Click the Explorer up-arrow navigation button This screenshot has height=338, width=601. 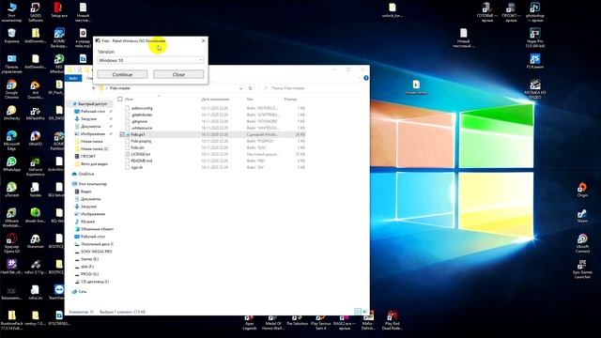[x=94, y=88]
